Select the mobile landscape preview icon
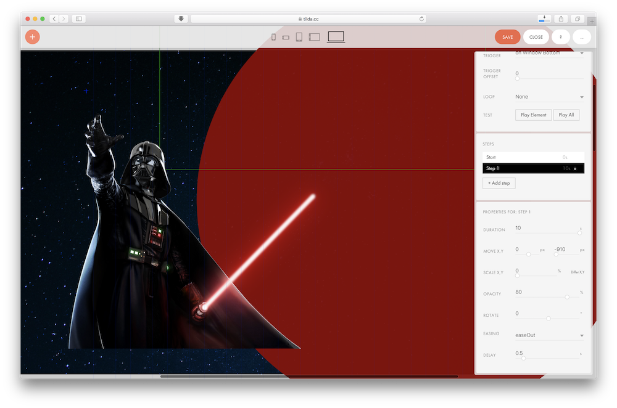The width and height of the screenshot is (617, 408). (286, 36)
